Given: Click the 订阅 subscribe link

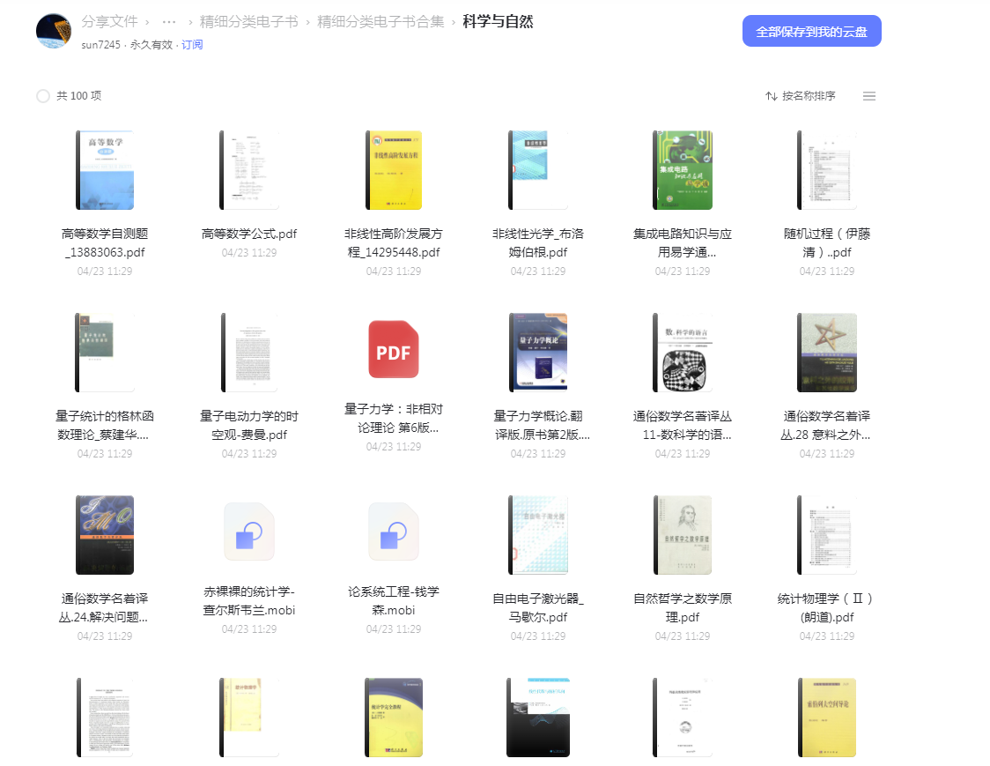Looking at the screenshot, I should tap(192, 45).
